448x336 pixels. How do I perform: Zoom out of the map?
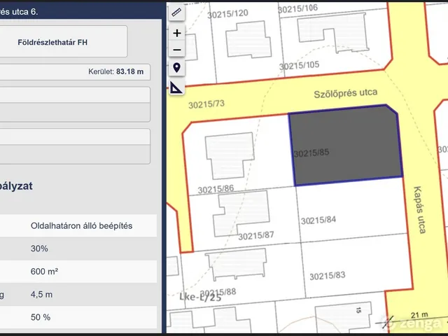(176, 50)
